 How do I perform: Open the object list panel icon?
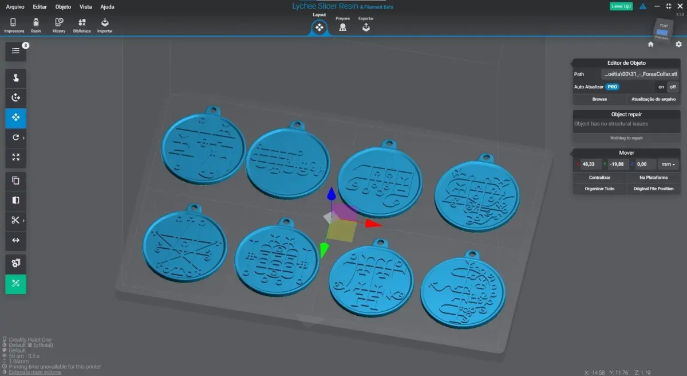[x=15, y=51]
